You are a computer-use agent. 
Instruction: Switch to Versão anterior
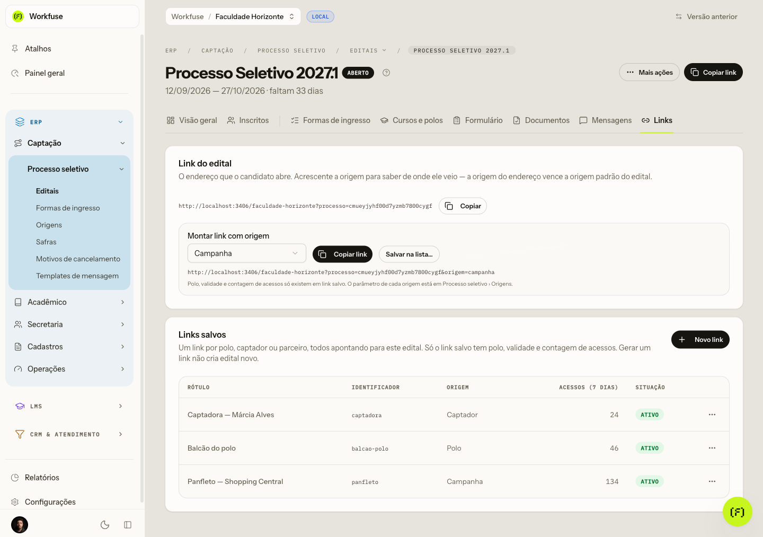pyautogui.click(x=706, y=16)
